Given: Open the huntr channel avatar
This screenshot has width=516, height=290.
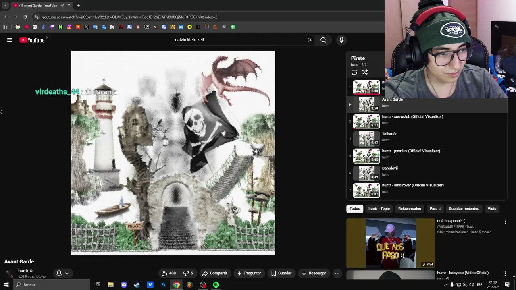Looking at the screenshot, I should pos(9,273).
